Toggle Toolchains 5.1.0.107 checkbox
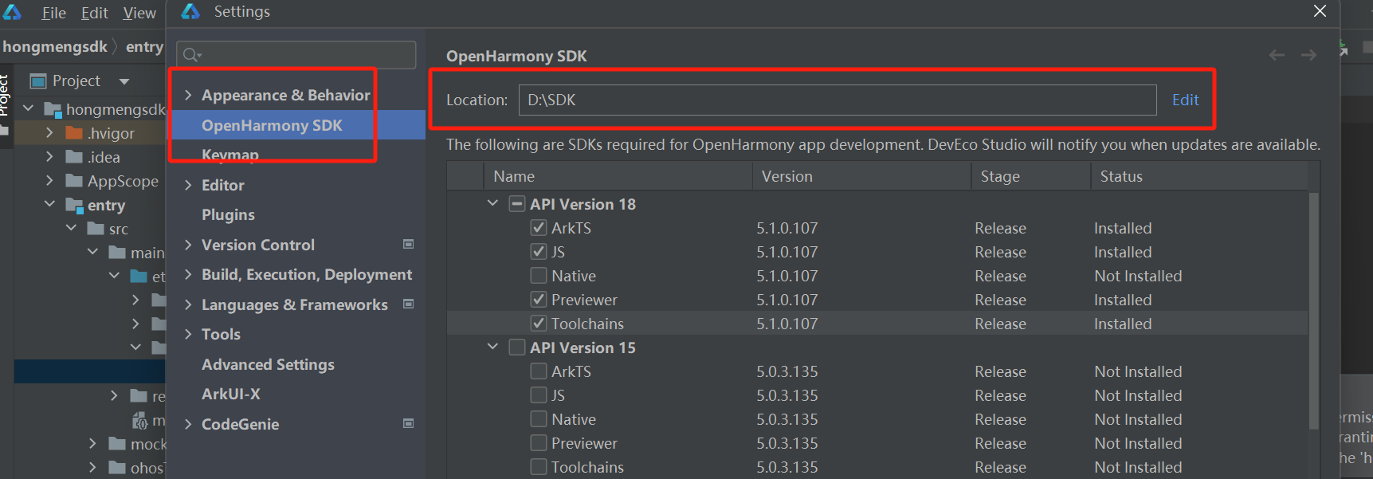The height and width of the screenshot is (479, 1373). pyautogui.click(x=539, y=324)
